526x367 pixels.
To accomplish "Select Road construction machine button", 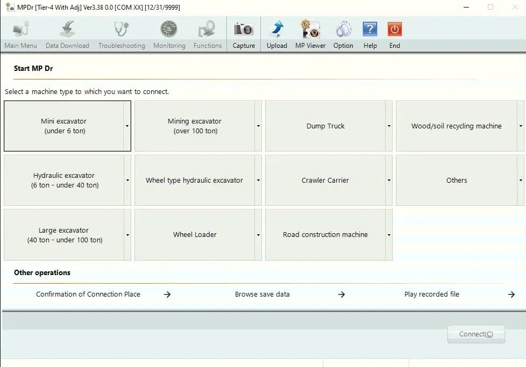I will (325, 235).
